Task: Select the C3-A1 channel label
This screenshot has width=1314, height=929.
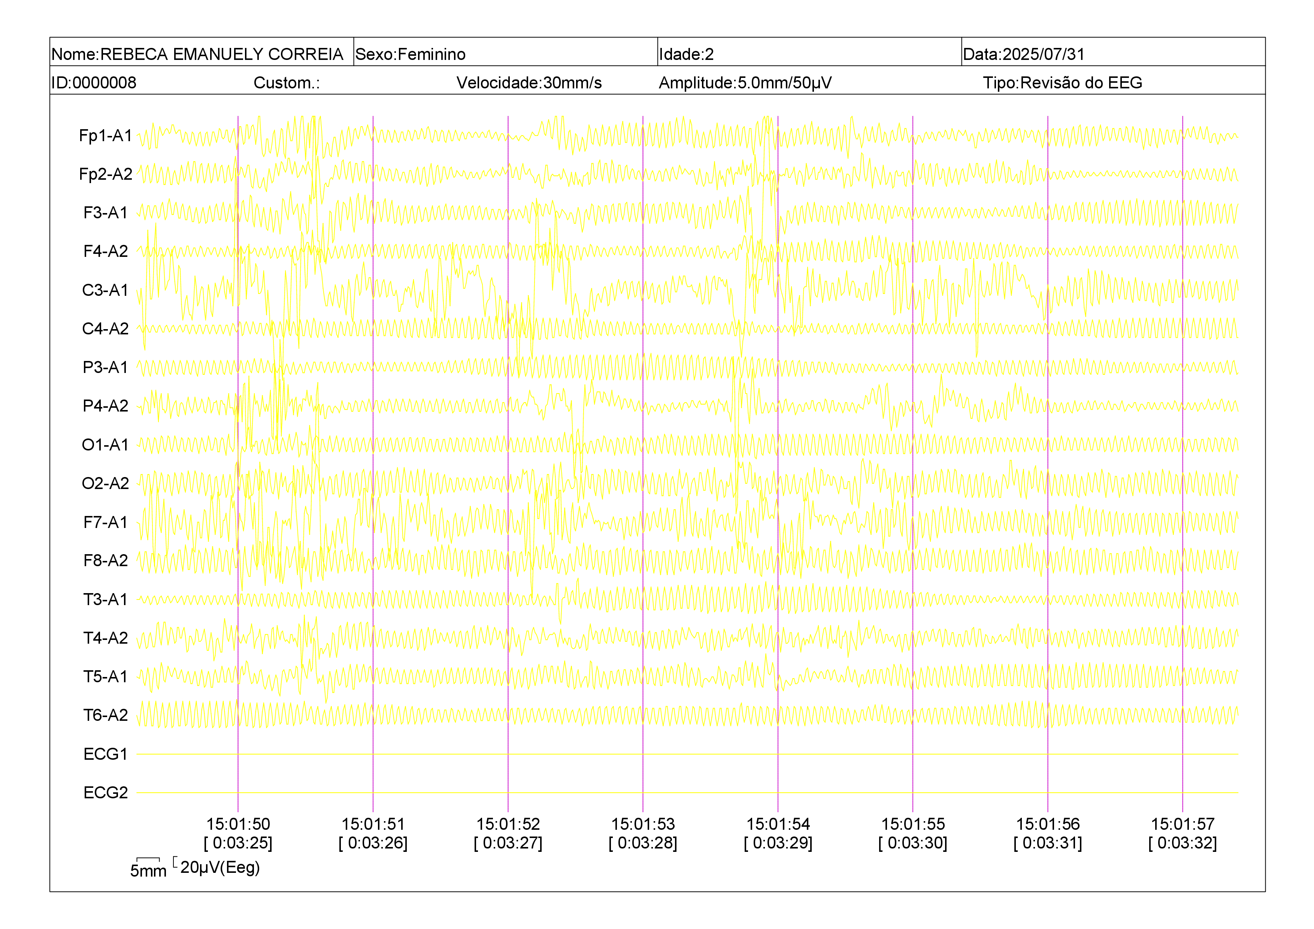Action: coord(105,291)
